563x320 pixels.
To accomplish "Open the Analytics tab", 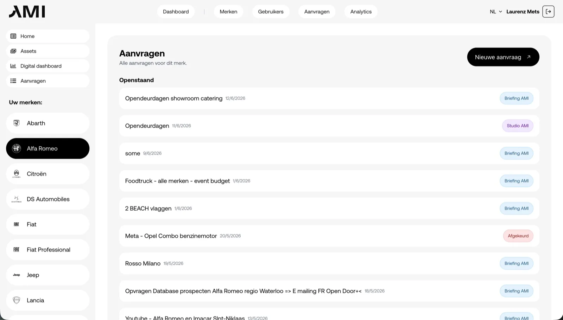I will [361, 12].
